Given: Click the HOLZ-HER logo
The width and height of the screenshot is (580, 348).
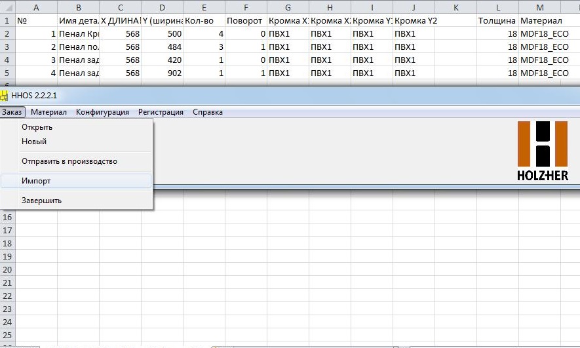Looking at the screenshot, I should tap(543, 151).
